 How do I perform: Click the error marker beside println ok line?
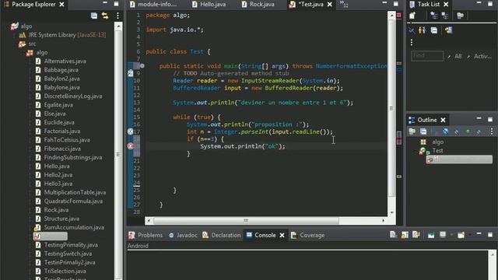[x=131, y=146]
